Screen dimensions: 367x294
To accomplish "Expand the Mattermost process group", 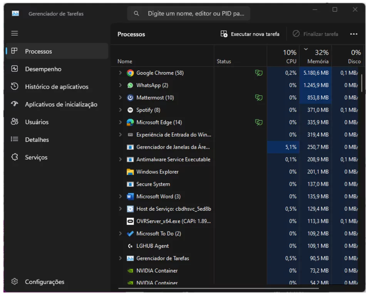I will (x=120, y=97).
